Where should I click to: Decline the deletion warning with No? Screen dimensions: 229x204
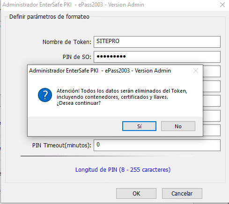coord(178,126)
